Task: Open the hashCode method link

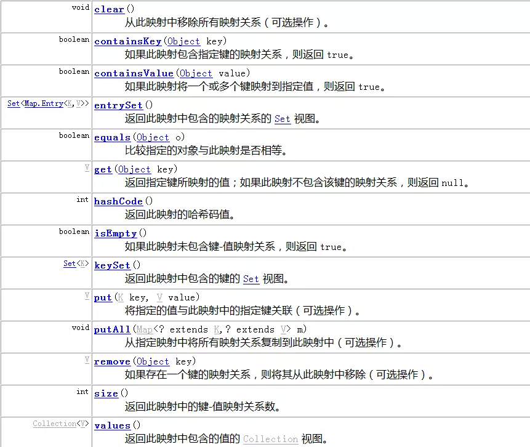Action: pos(118,201)
